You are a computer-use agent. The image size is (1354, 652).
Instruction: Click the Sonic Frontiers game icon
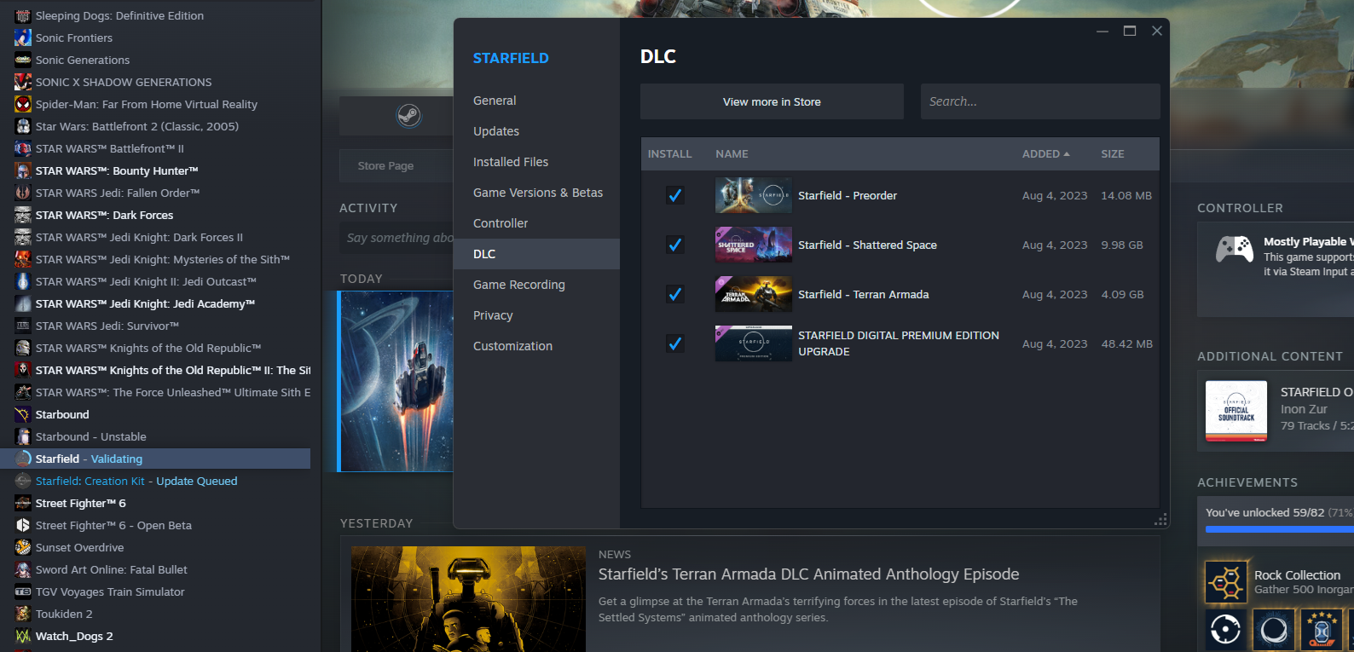pyautogui.click(x=23, y=38)
